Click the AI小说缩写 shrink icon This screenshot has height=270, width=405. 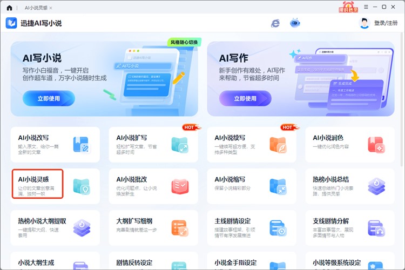278,186
